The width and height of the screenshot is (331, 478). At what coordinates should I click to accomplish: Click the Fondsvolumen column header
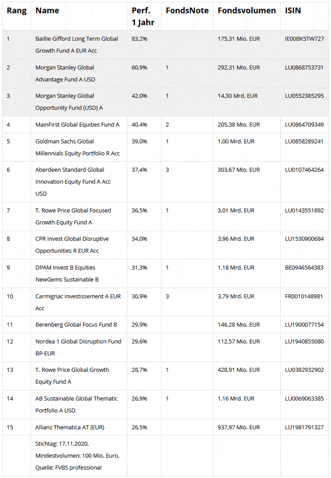pyautogui.click(x=246, y=11)
